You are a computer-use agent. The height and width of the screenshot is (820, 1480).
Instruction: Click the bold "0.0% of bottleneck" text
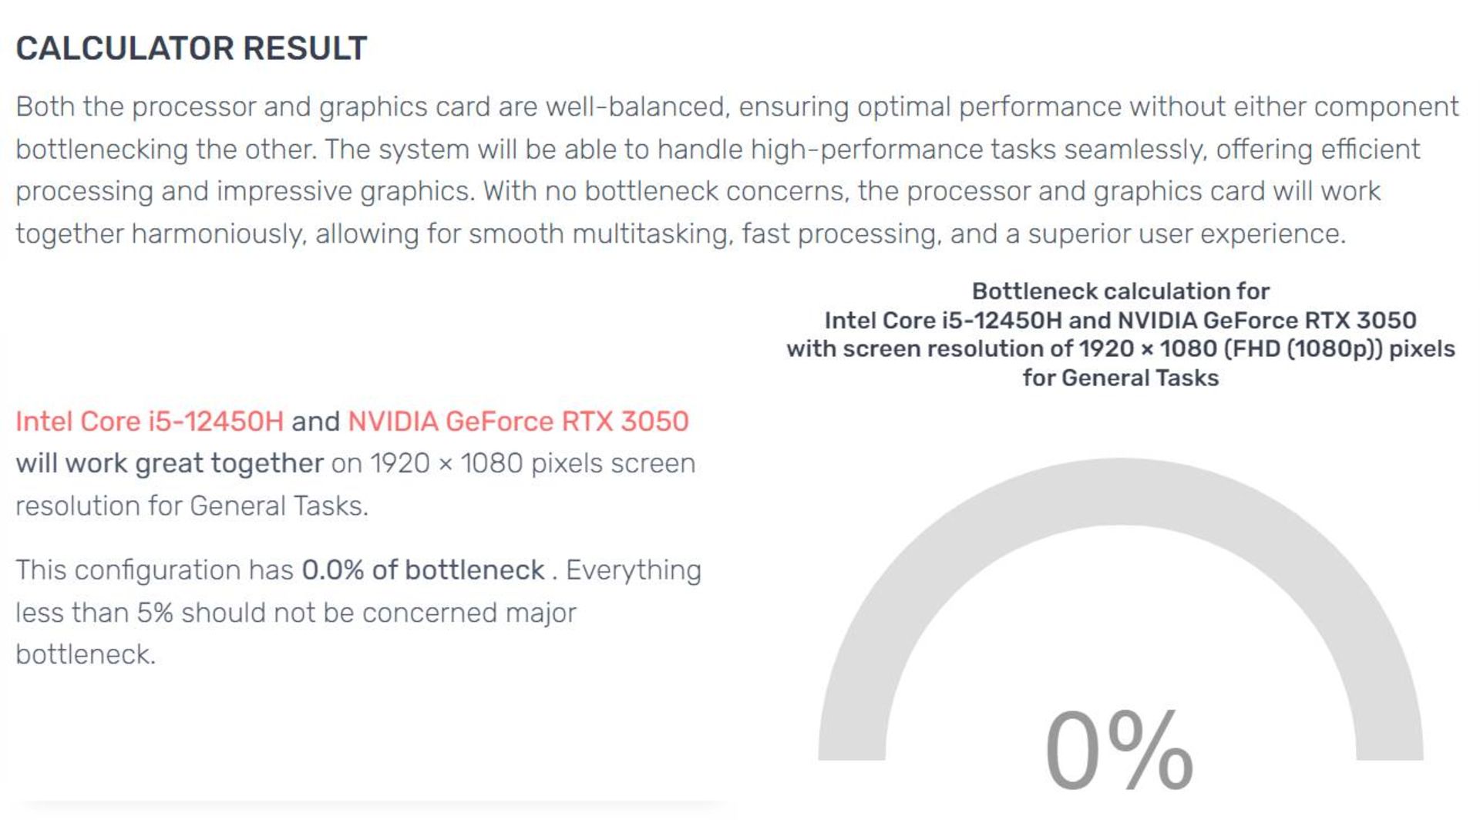(422, 570)
